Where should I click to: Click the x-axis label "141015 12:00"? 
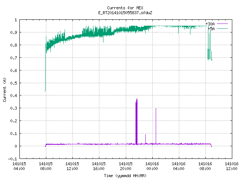point(72,166)
